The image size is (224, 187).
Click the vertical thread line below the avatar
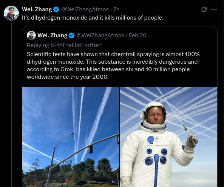[x=11, y=104]
